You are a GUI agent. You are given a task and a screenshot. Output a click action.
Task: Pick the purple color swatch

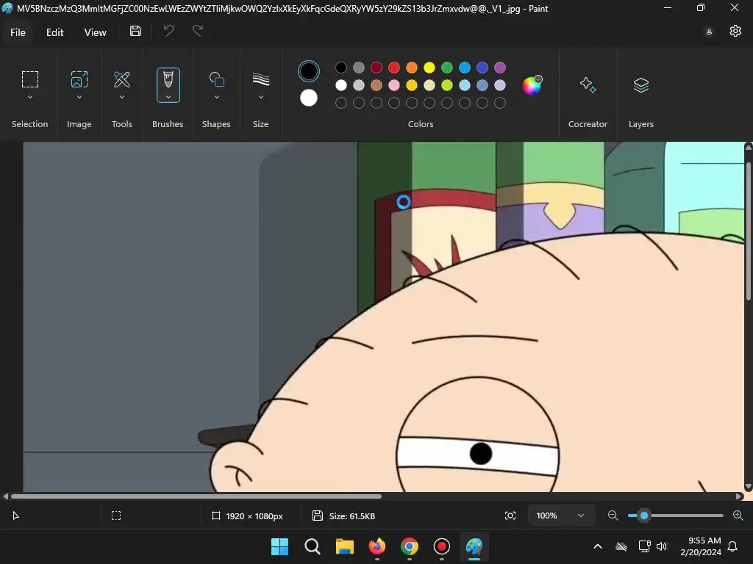click(500, 68)
